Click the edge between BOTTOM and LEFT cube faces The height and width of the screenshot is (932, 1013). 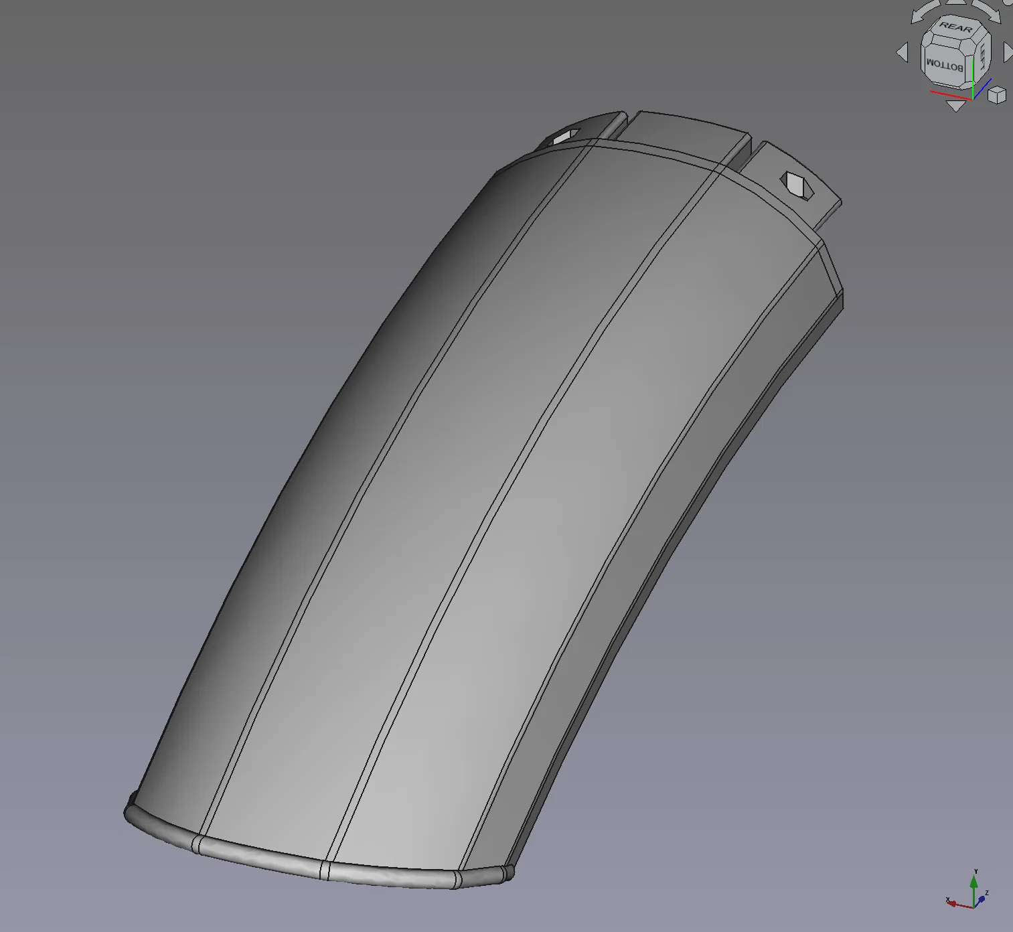click(970, 70)
